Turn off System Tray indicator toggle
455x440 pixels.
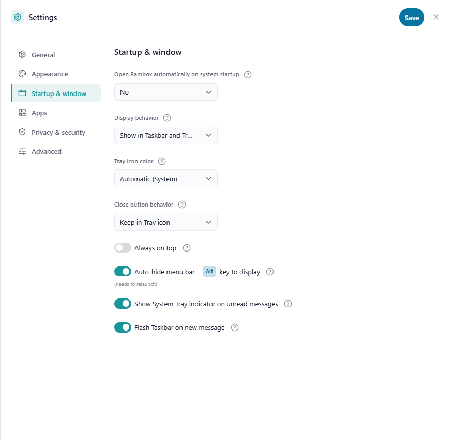pyautogui.click(x=123, y=304)
